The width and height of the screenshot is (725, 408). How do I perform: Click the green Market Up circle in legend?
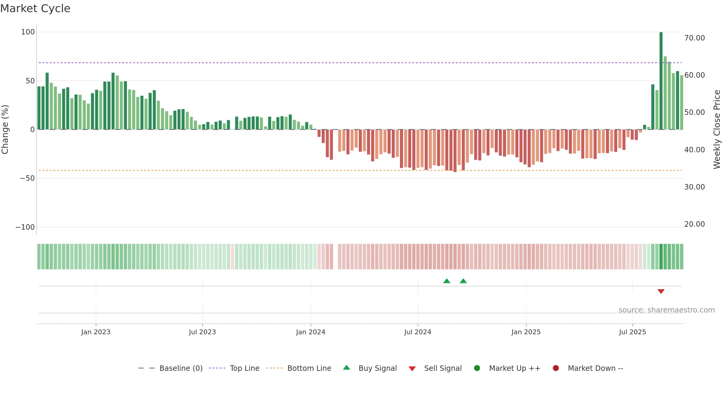point(477,368)
